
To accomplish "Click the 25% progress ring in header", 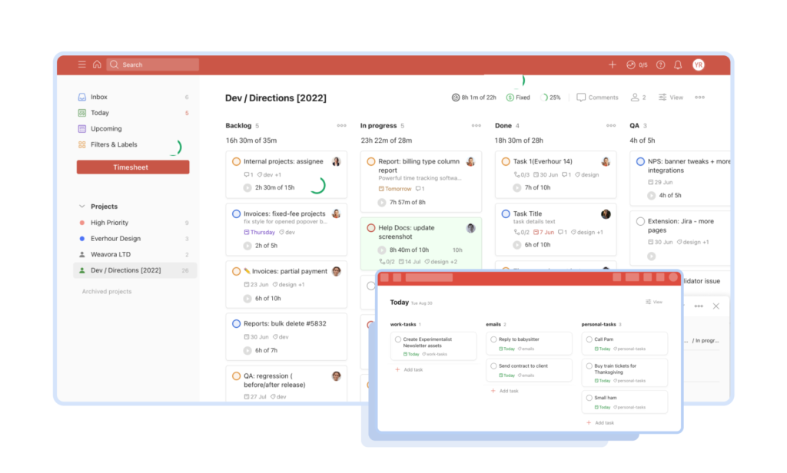I will [544, 97].
